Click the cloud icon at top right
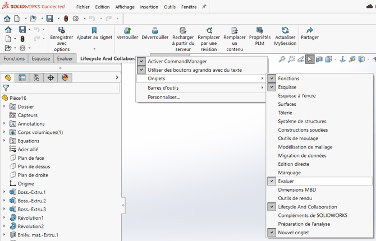Image resolution: width=376 pixels, height=241 pixels. tap(369, 7)
